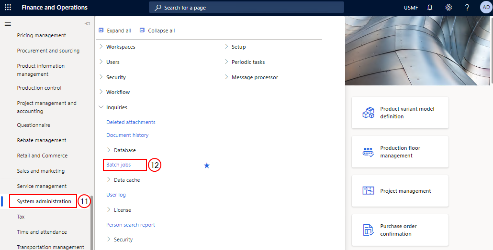Select the Questionnaire module
493x250 pixels.
[x=34, y=125]
